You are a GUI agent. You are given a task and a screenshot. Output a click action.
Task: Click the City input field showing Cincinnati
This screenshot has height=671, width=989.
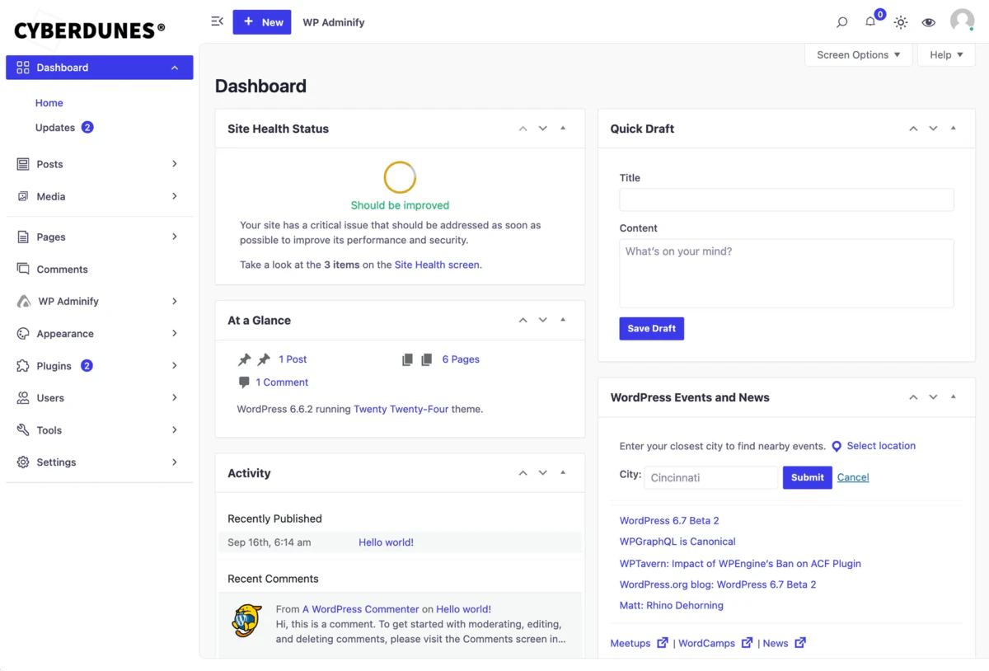(711, 477)
